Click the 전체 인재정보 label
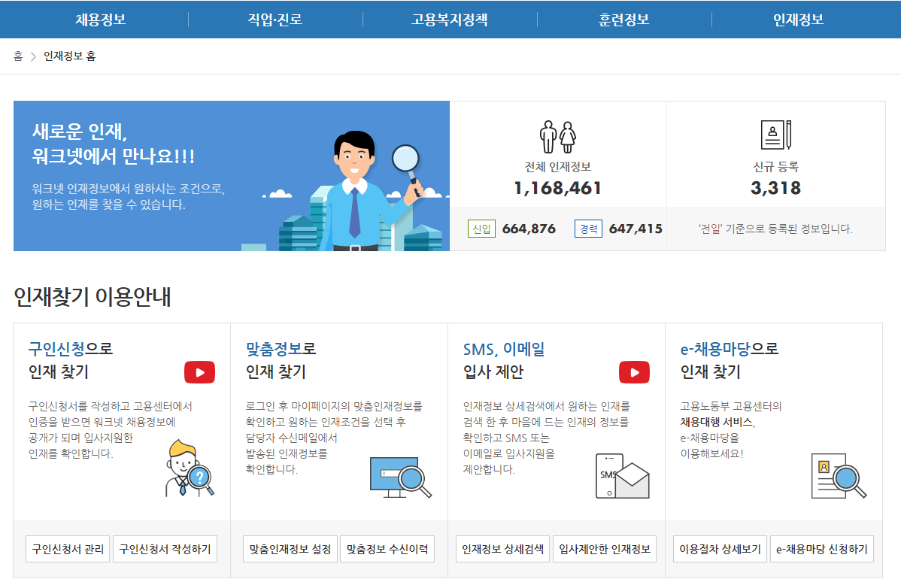 [x=557, y=167]
